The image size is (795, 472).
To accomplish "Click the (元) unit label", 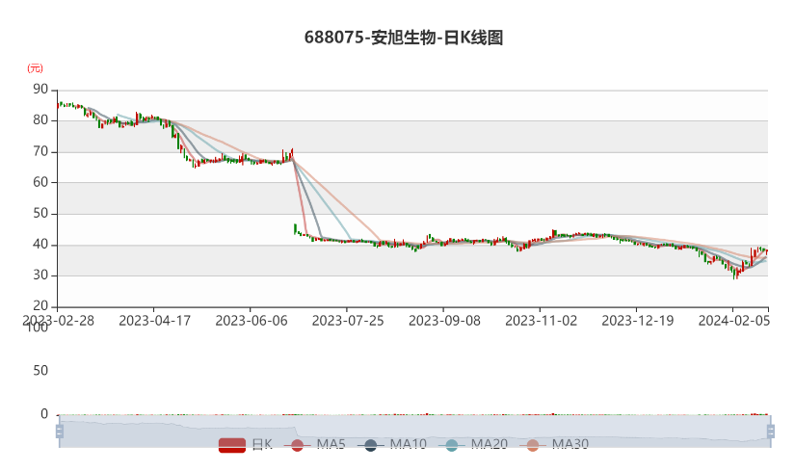I will (35, 68).
